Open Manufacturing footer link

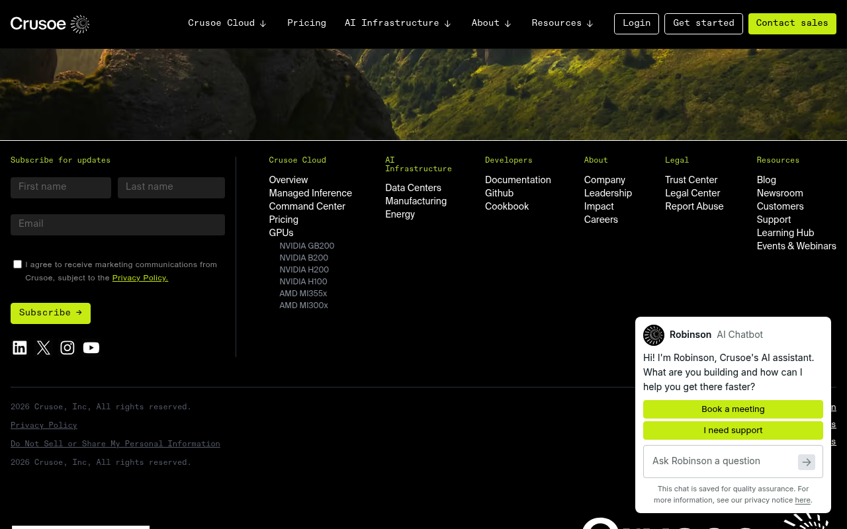(416, 201)
